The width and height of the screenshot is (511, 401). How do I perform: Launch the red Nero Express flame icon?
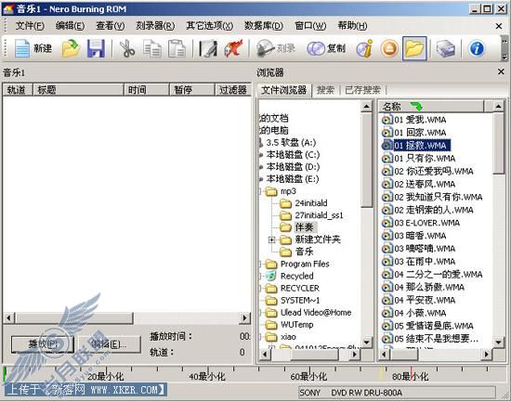233,49
